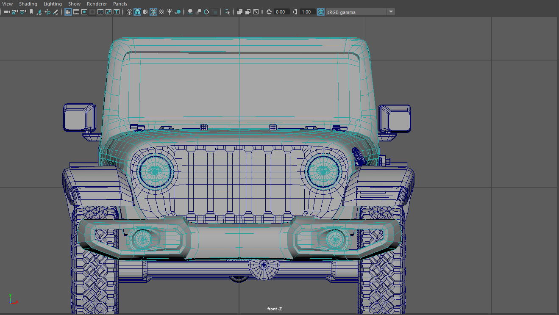Toggle the View Transform ON button
The image size is (559, 315).
(x=321, y=12)
